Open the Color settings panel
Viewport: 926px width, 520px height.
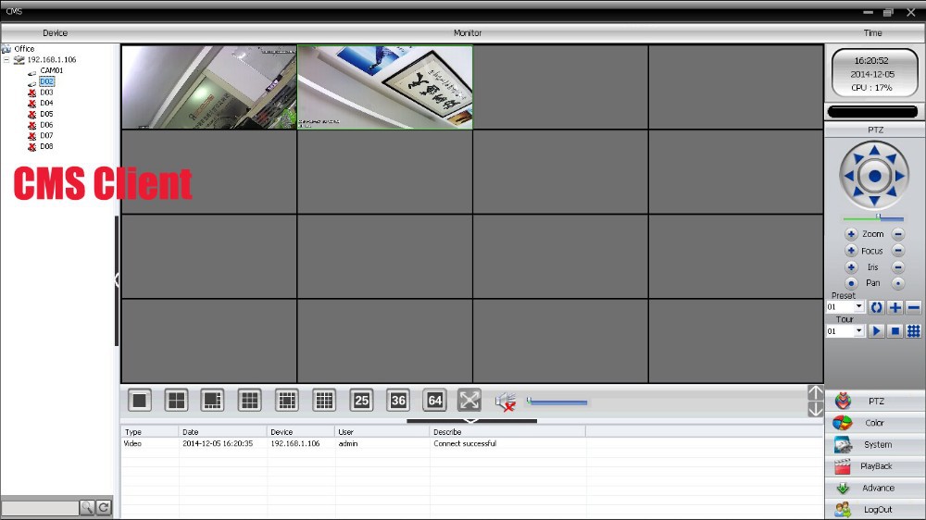click(875, 423)
